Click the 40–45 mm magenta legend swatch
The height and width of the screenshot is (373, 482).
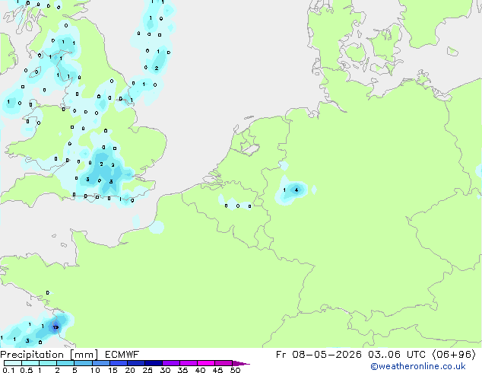pos(206,363)
